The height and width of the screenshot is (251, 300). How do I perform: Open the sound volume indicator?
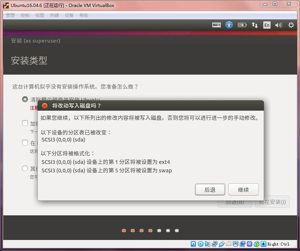(279, 25)
